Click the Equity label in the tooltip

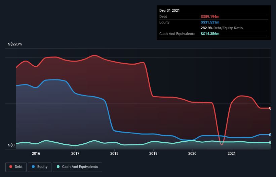[x=164, y=22]
